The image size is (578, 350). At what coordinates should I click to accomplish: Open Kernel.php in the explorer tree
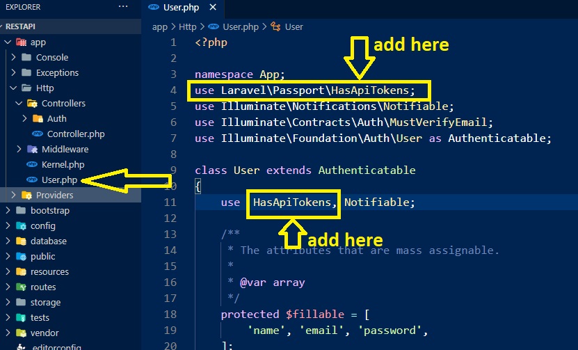pos(63,164)
